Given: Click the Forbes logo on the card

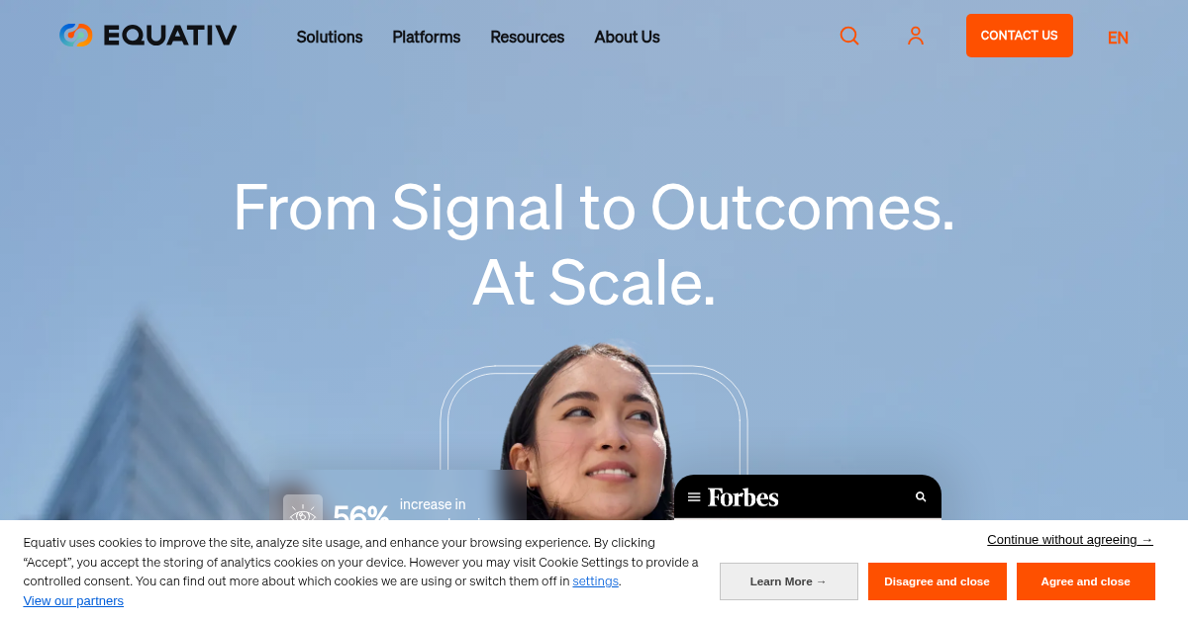Looking at the screenshot, I should [x=743, y=496].
